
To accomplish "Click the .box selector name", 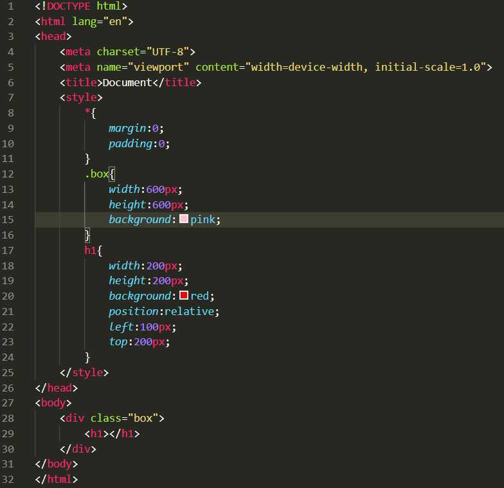I will [96, 174].
